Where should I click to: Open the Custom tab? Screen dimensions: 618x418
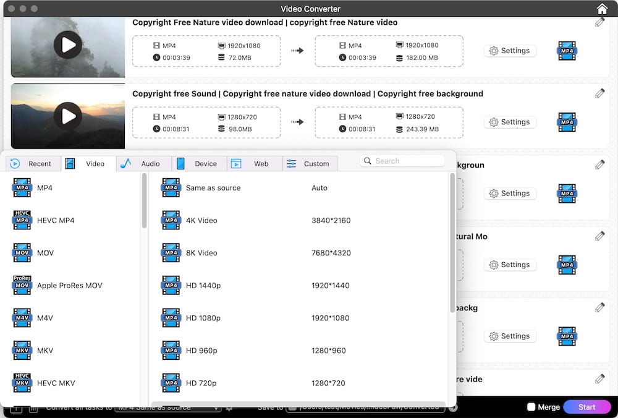click(x=310, y=164)
